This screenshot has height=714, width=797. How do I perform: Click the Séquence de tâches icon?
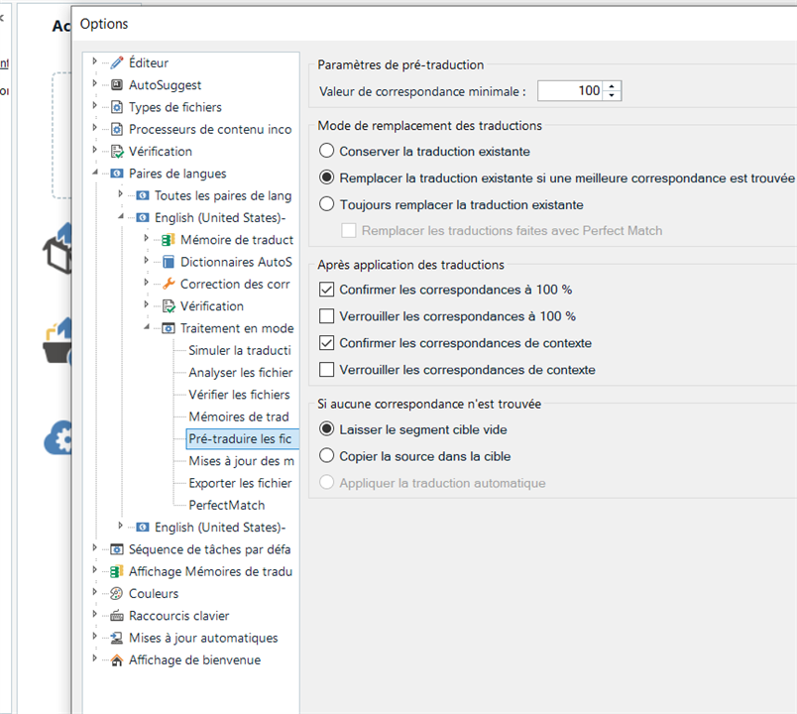pos(117,549)
